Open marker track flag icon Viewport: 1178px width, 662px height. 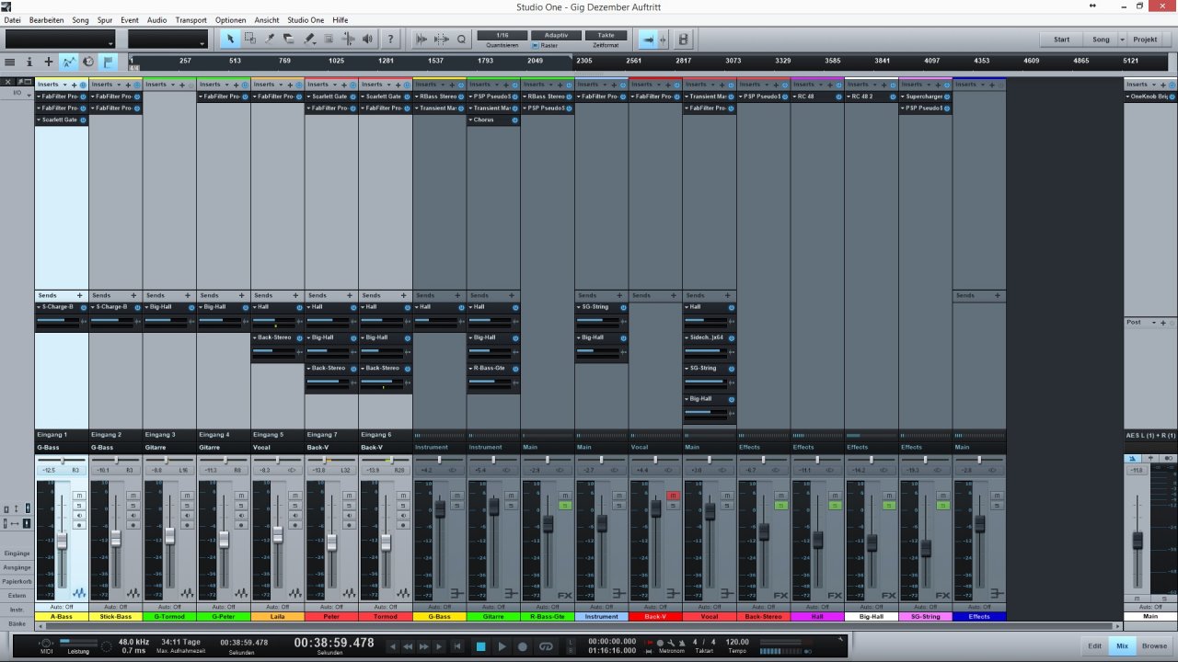(x=109, y=62)
